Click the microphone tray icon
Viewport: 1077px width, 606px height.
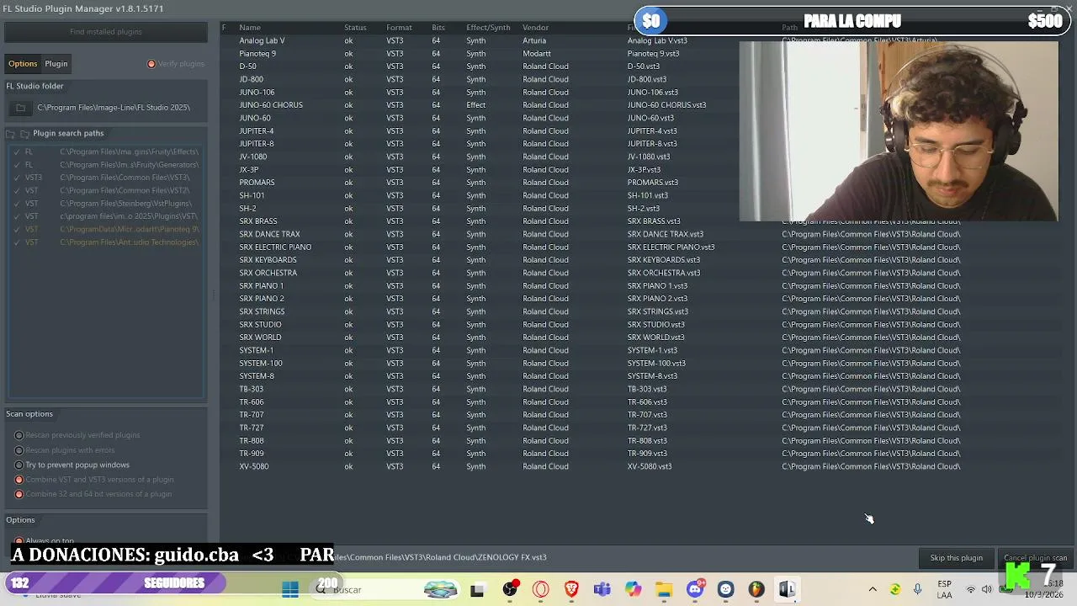coord(918,589)
